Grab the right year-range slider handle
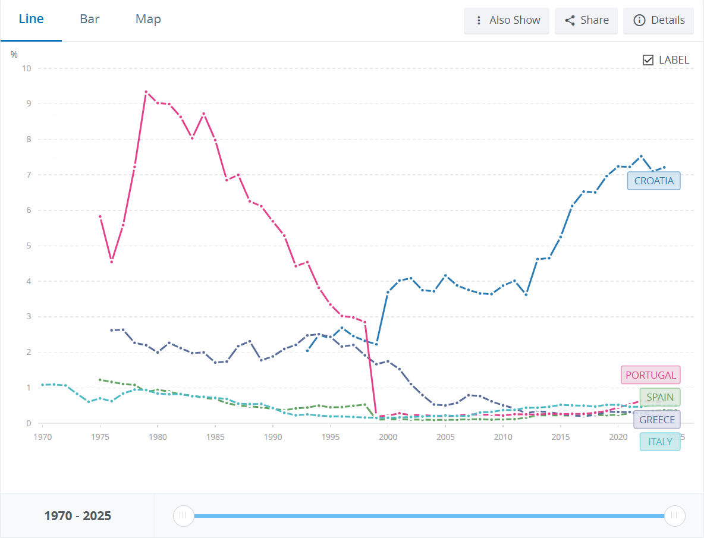Screen dimensions: 704x538 point(674,515)
